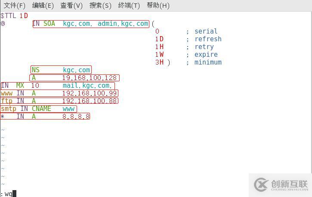Click the minimum comment
The width and height of the screenshot is (312, 197).
(x=208, y=62)
